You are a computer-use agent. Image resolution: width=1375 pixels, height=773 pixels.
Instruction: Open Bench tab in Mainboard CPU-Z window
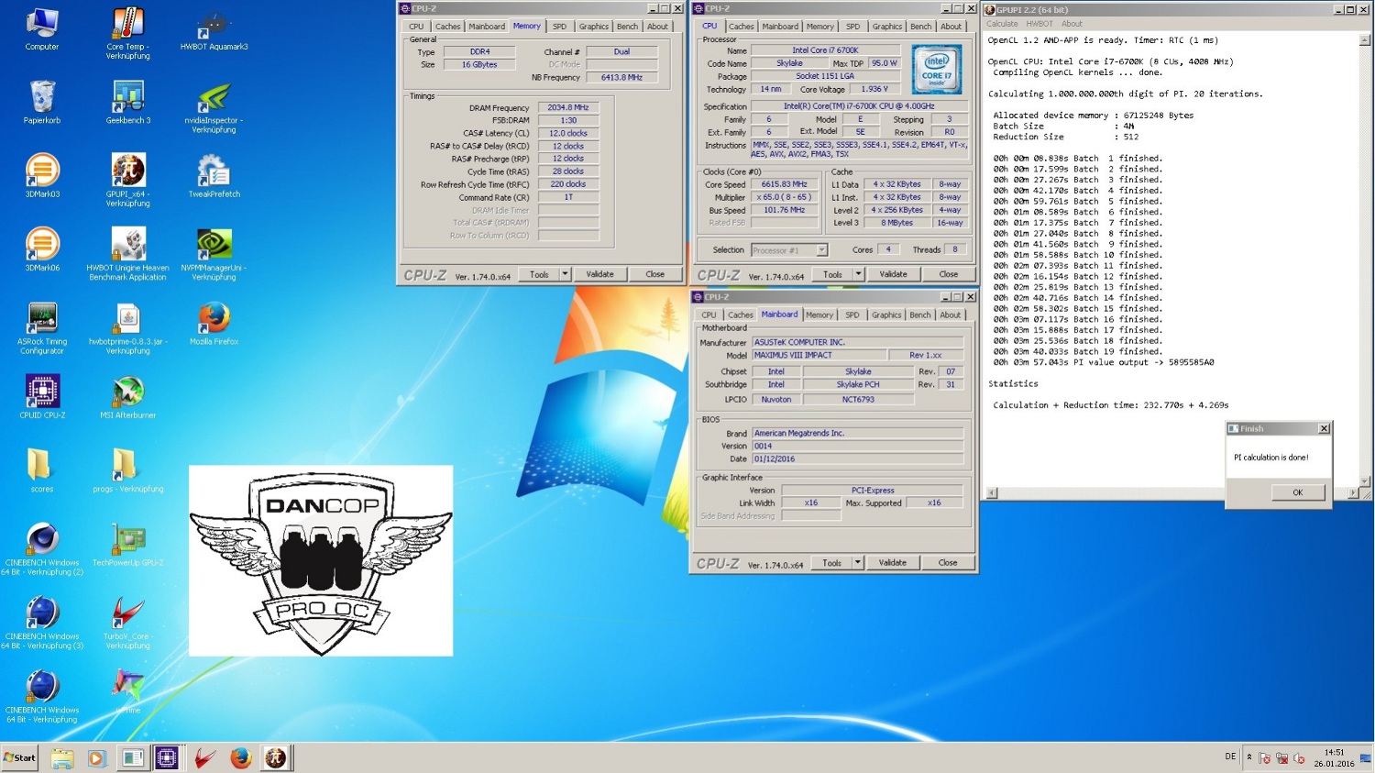pos(919,315)
